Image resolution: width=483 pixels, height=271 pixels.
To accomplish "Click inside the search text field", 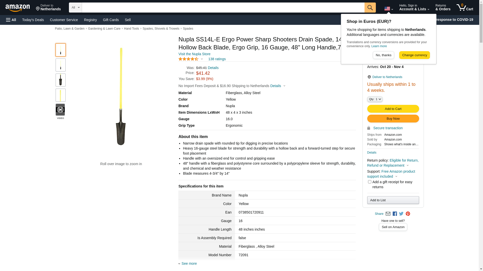I will click(223, 8).
